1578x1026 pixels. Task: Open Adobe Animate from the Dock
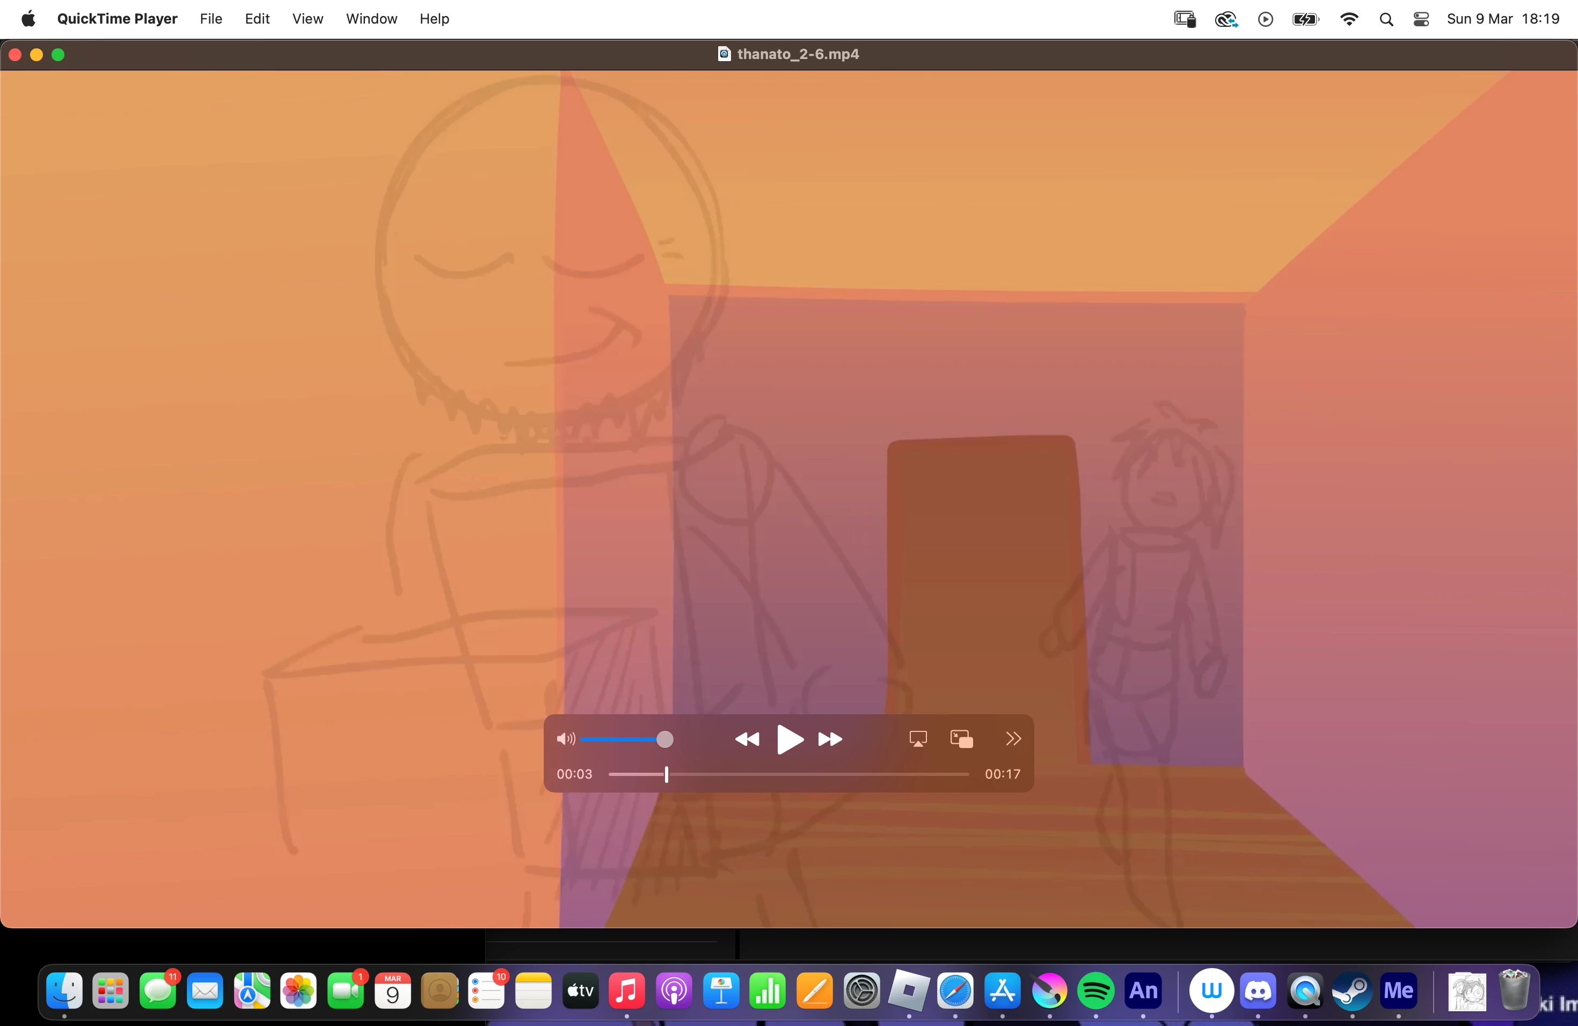(1143, 991)
